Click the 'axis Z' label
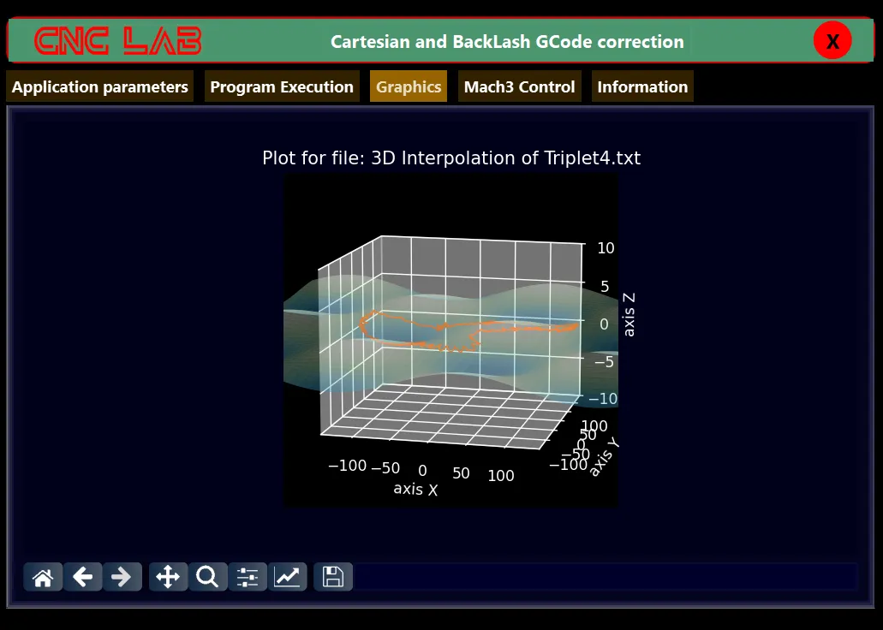This screenshot has width=883, height=630. pyautogui.click(x=629, y=314)
